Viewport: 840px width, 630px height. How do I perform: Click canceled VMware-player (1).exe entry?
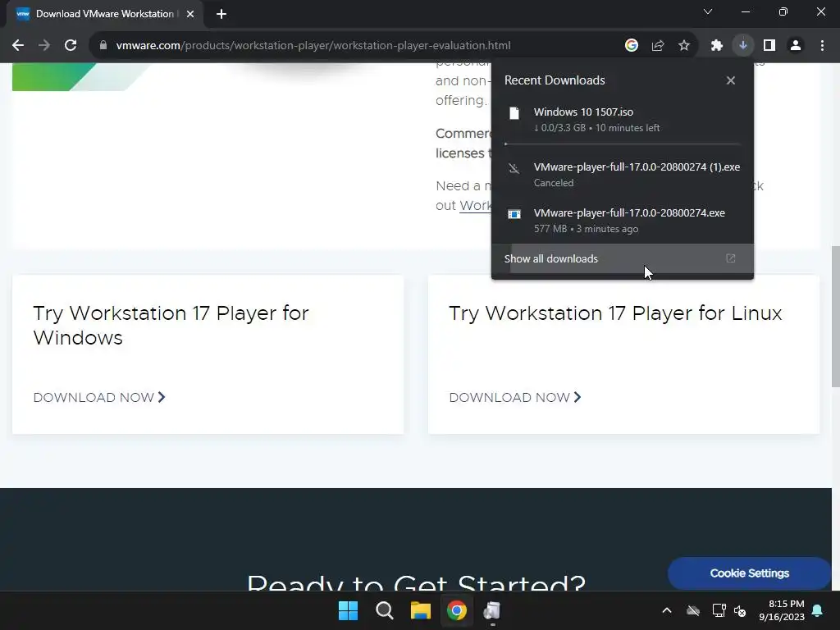[x=623, y=175]
